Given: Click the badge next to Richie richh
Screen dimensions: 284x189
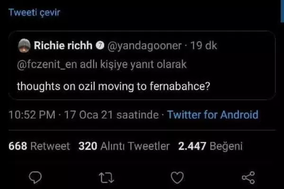Looking at the screenshot, I should tap(100, 47).
